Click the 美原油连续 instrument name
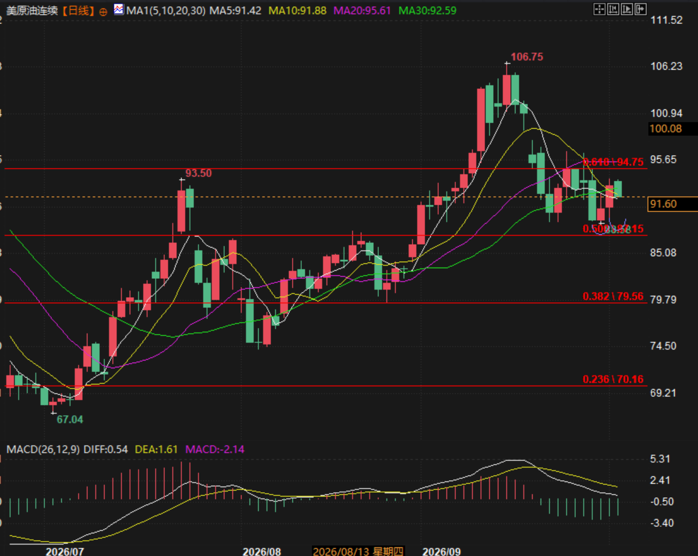 click(x=32, y=10)
